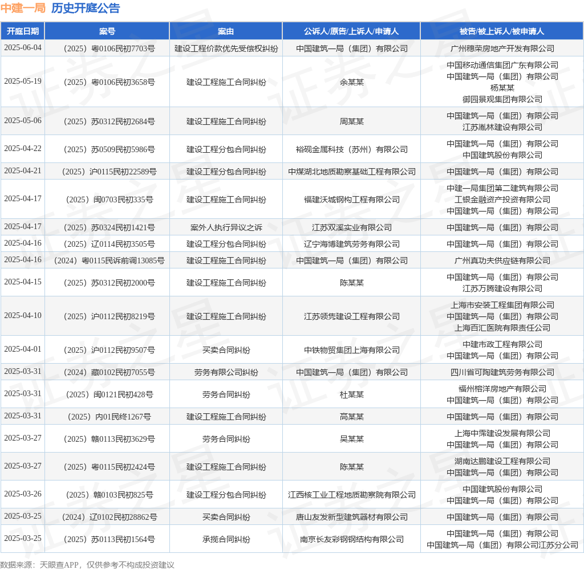Click the 公诉人/原告/上诉人/申请人 column header

(351, 31)
